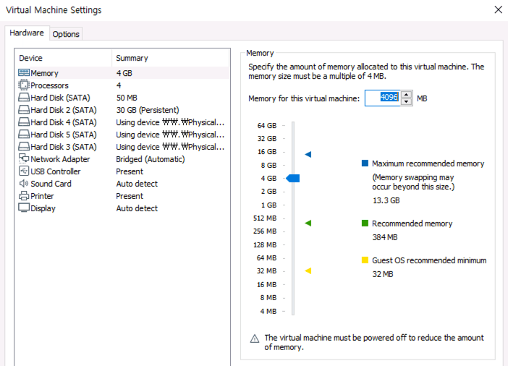Click the green recommended memory marker
Image resolution: width=508 pixels, height=366 pixels.
[x=308, y=224]
